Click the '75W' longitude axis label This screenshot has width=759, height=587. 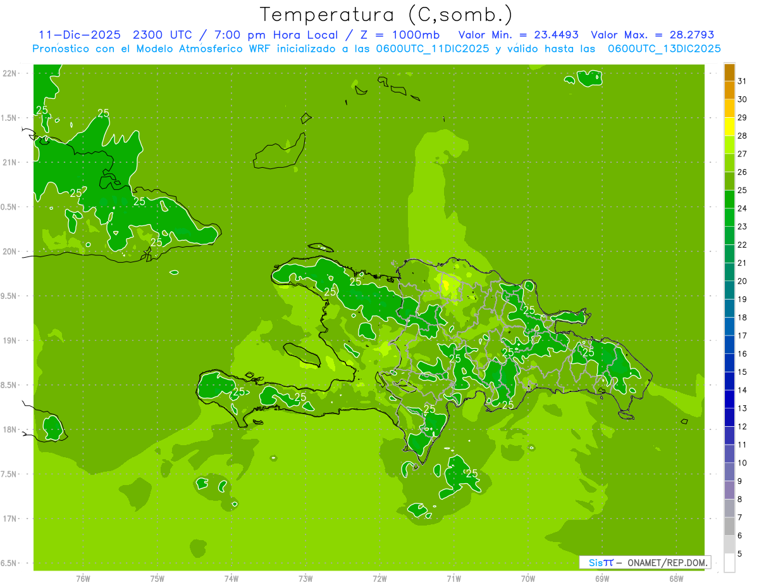(x=157, y=578)
